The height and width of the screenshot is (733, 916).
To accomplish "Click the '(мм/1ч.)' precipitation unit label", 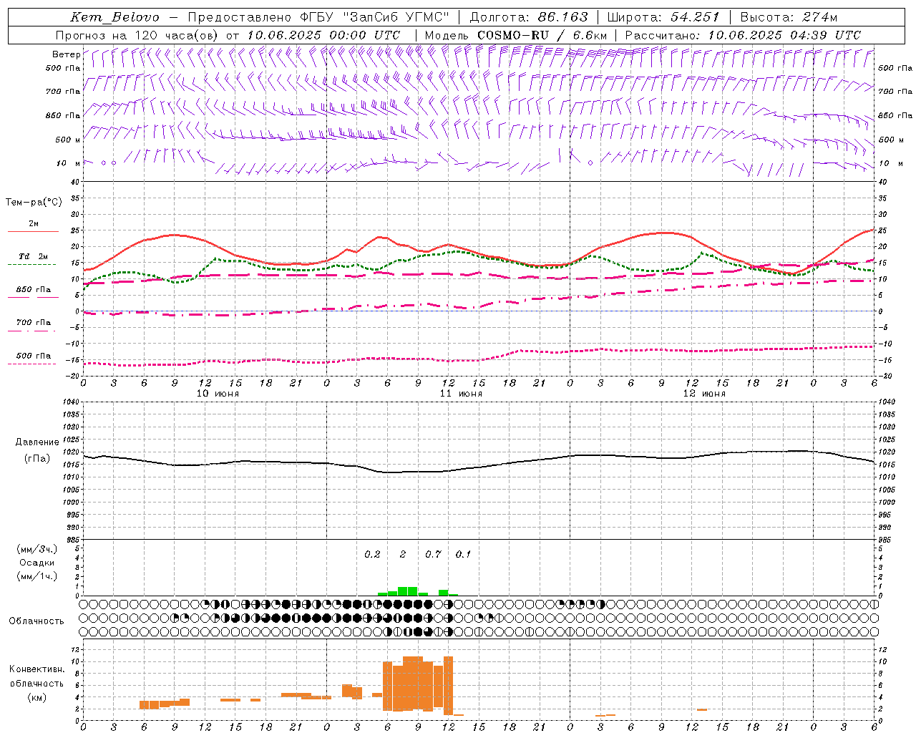I will click(x=37, y=576).
